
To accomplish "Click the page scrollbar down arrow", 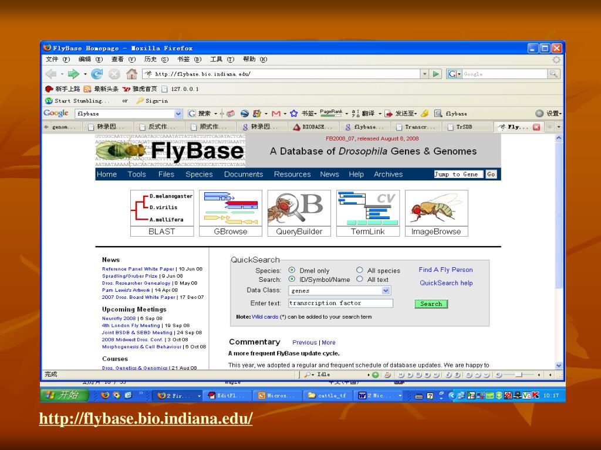I will pos(559,366).
